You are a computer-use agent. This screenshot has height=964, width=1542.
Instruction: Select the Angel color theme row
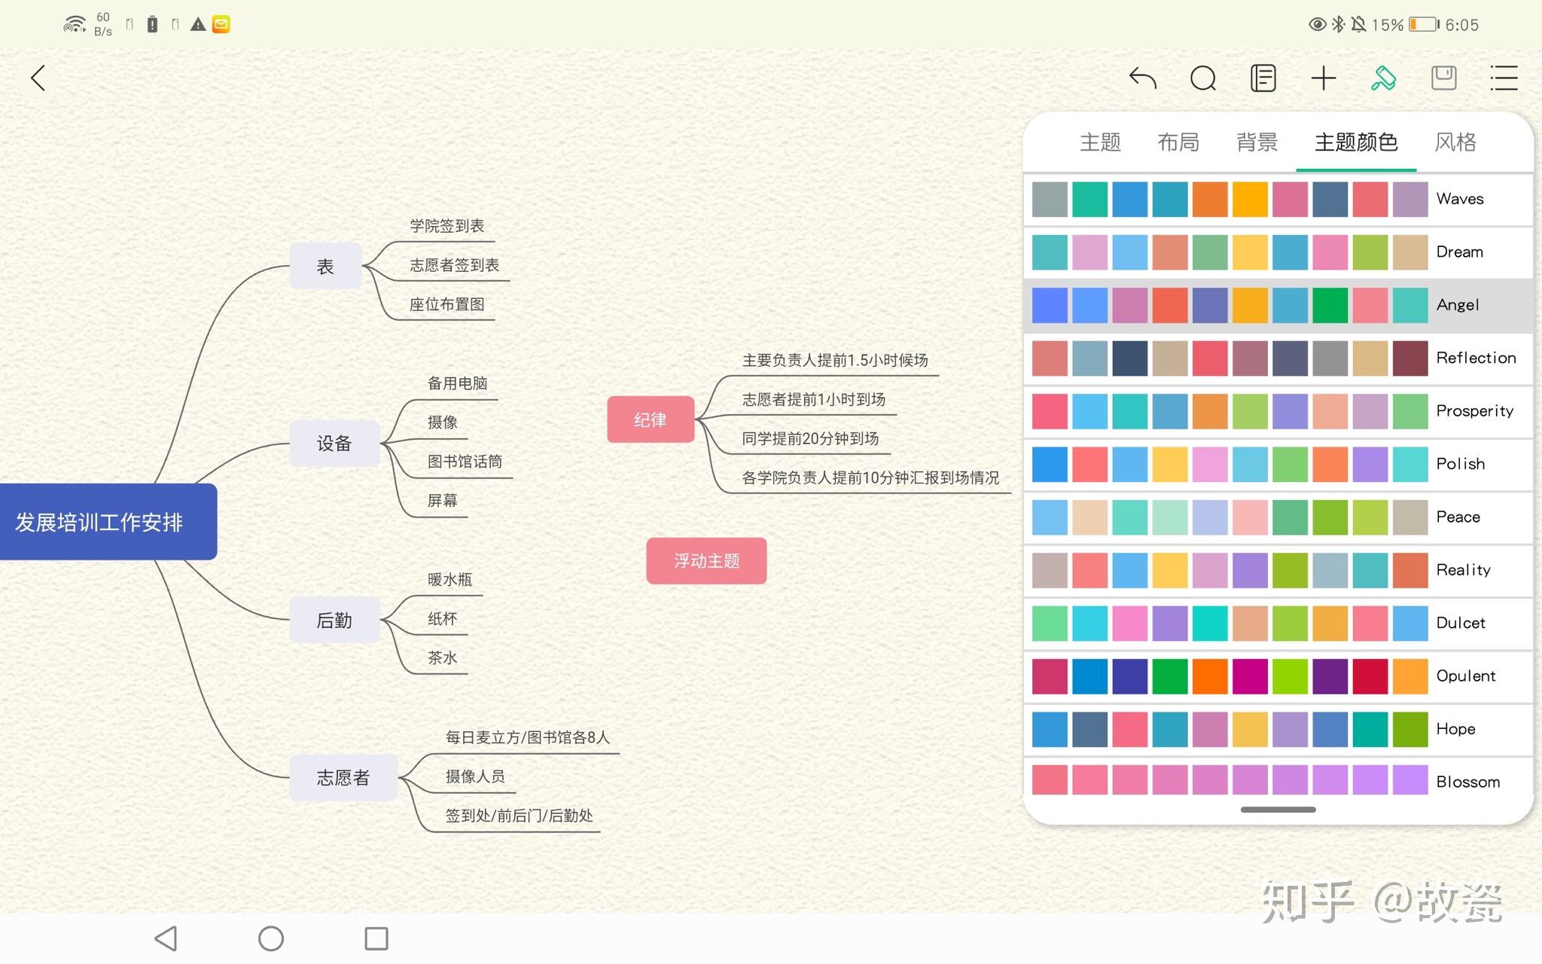[1278, 305]
